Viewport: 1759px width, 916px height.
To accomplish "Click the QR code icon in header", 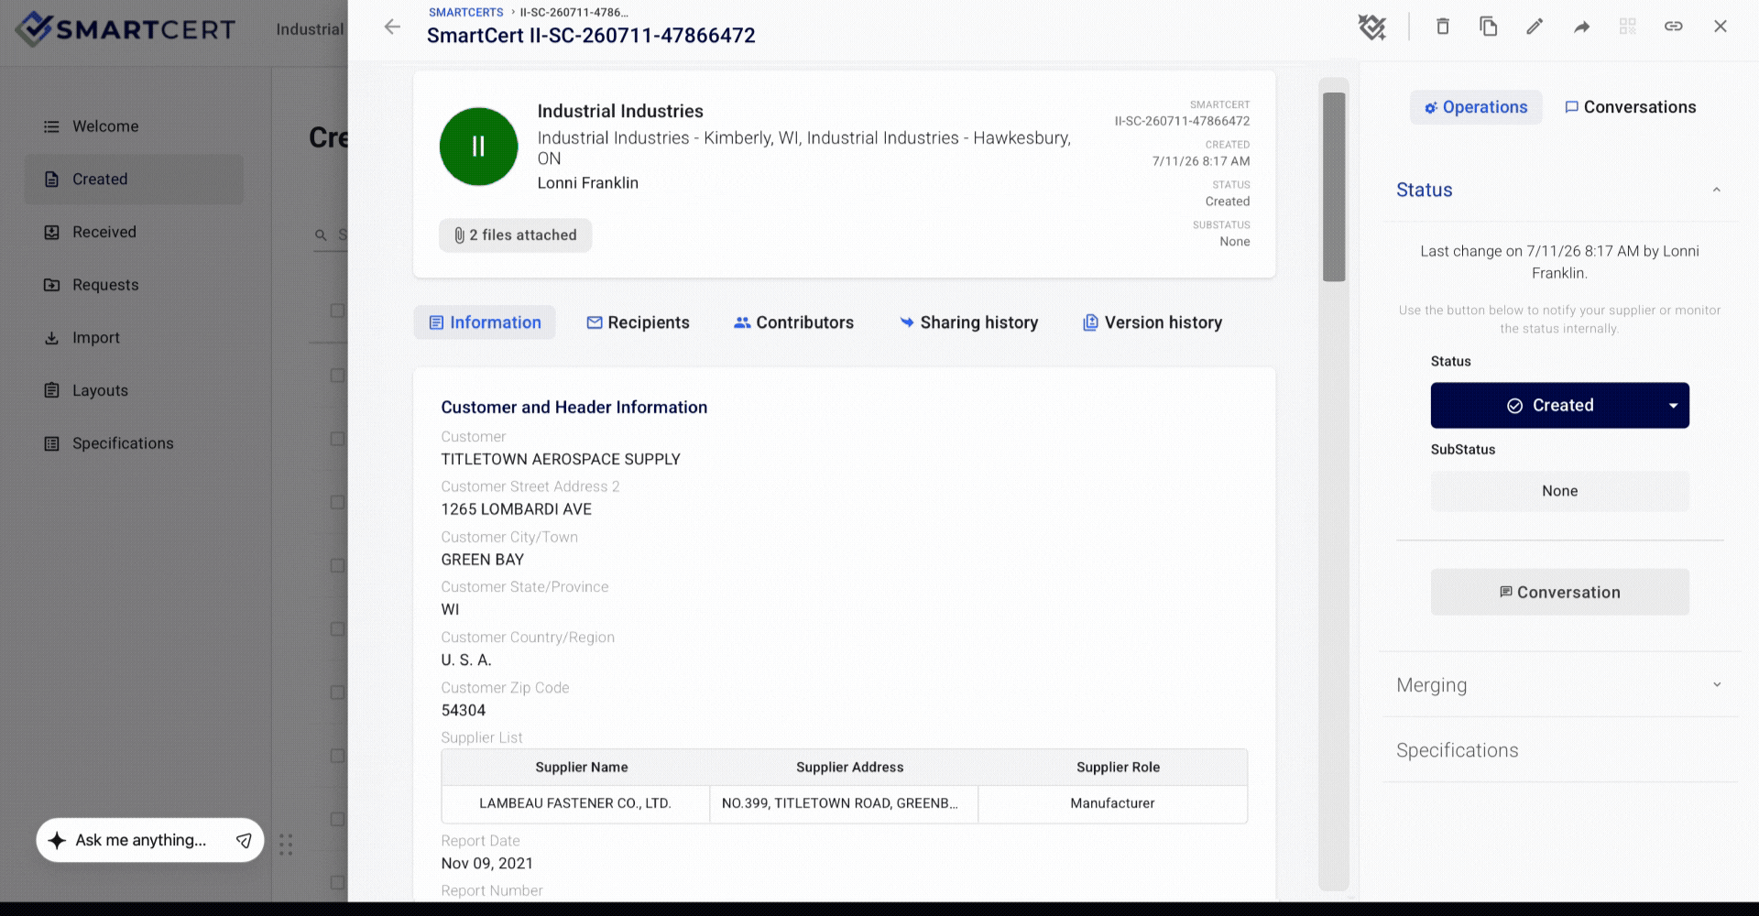I will point(1627,27).
